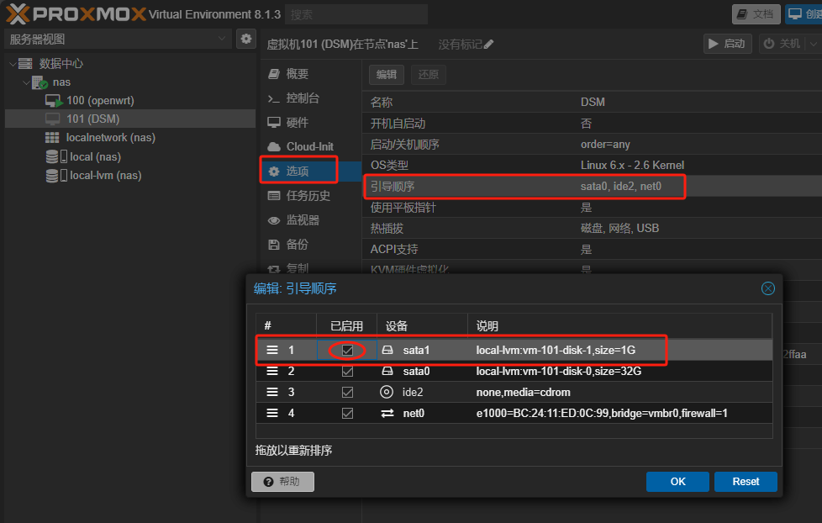Click the local (nas) storage icon
Screen dimensions: 822x523
(x=56, y=156)
